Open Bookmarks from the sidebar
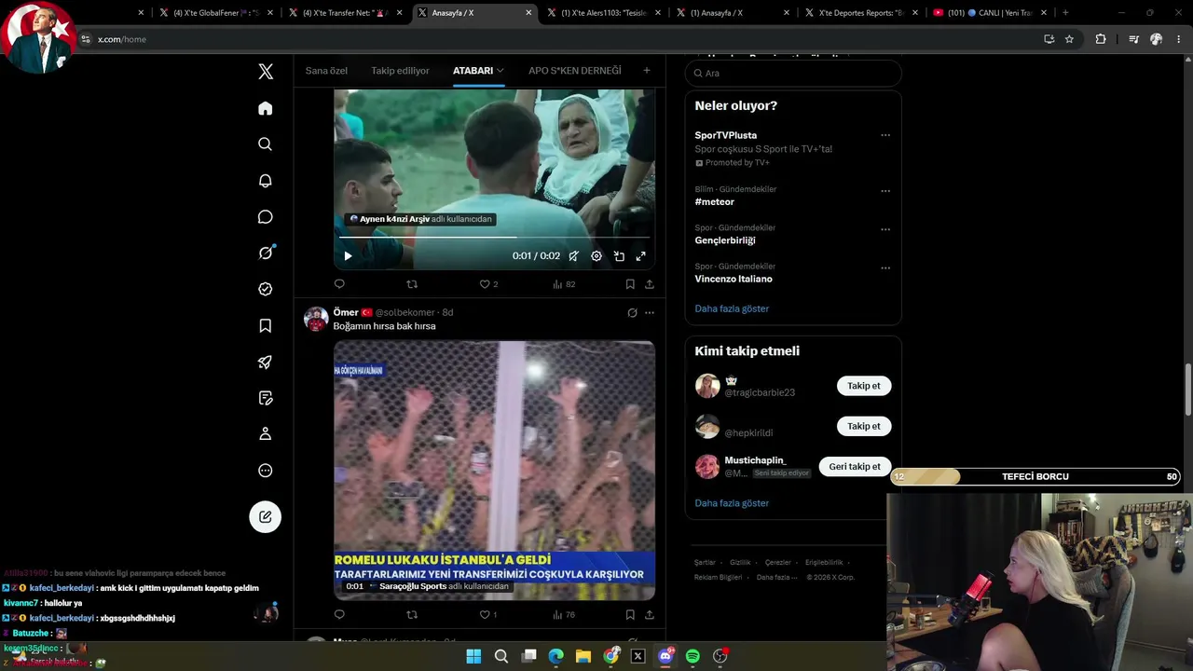 266,325
